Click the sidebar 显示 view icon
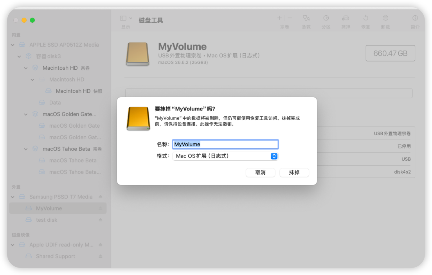The height and width of the screenshot is (275, 432). point(123,18)
